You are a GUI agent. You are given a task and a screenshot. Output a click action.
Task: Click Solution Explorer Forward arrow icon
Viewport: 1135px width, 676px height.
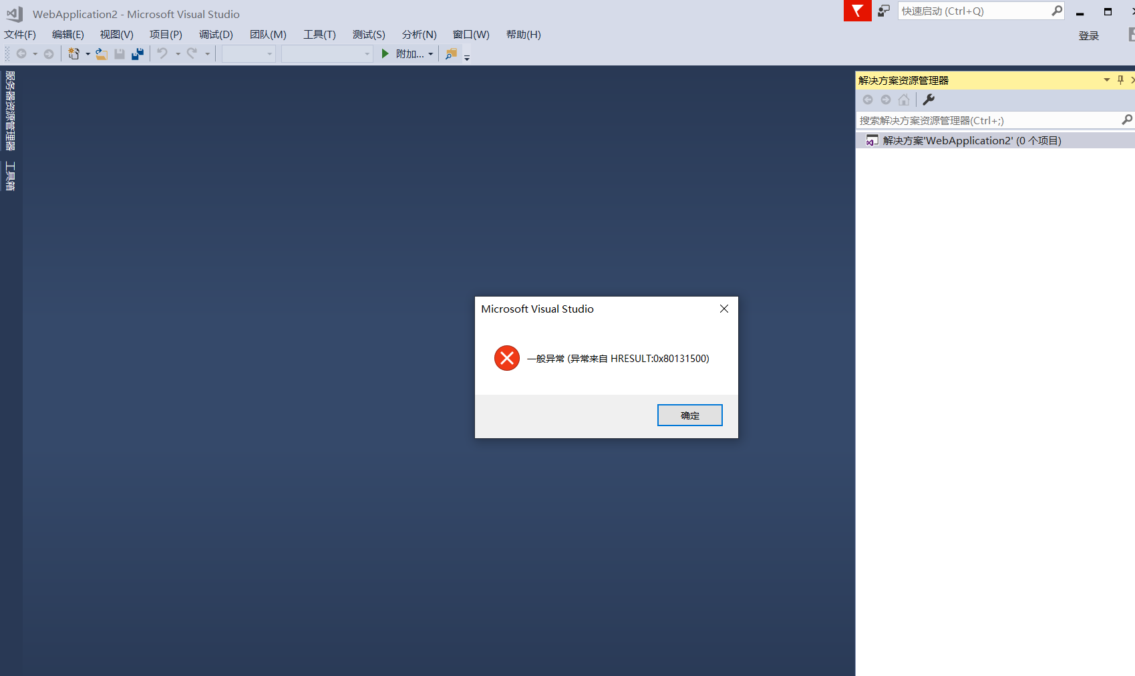[x=886, y=100]
